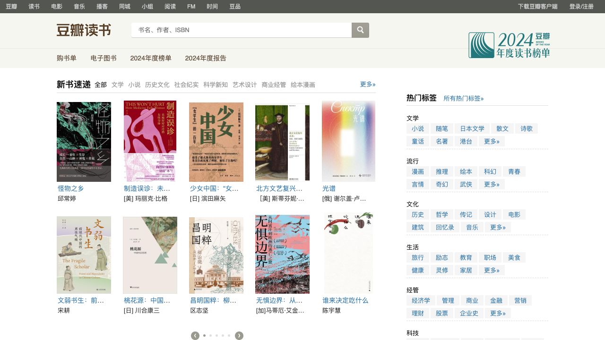Expand more tags under 流行
605x340 pixels.
pos(492,184)
